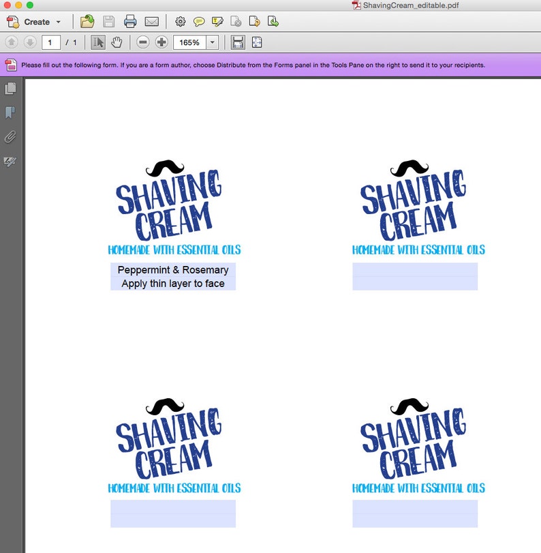
Task: Activate the Hand pan tool
Action: [x=117, y=42]
